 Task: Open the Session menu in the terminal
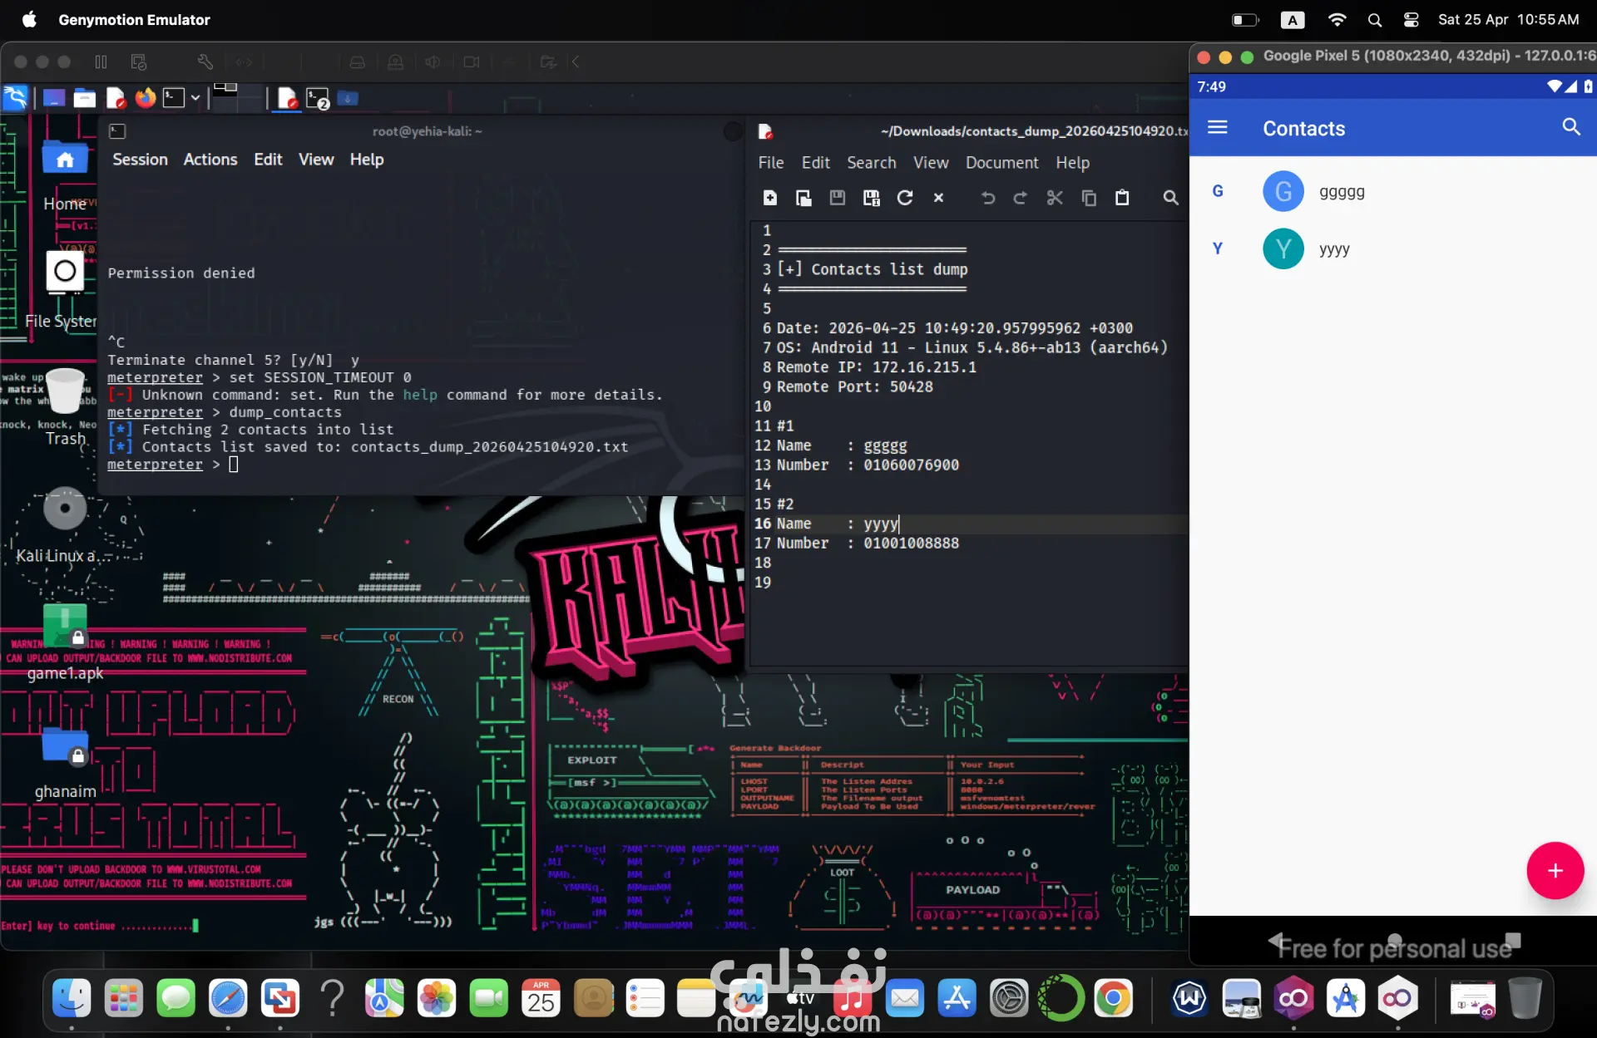pos(140,160)
